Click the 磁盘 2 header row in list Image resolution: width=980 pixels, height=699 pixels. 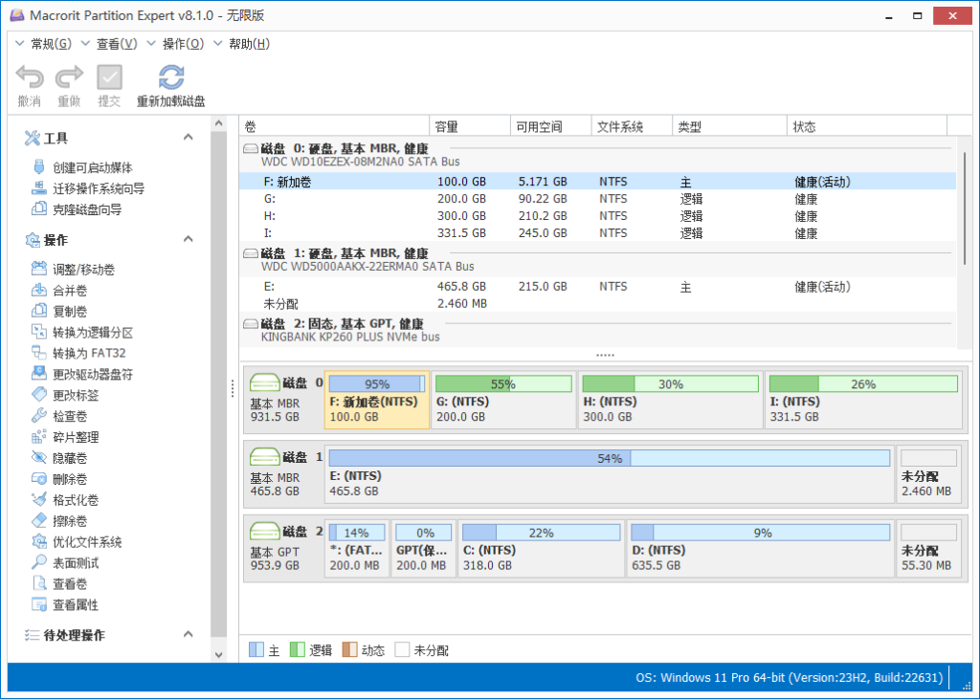pyautogui.click(x=597, y=329)
